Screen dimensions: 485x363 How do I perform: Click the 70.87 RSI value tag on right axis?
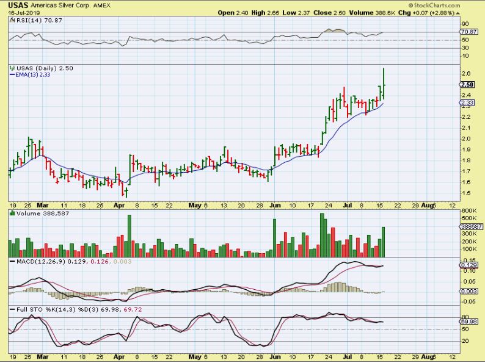tap(468, 32)
